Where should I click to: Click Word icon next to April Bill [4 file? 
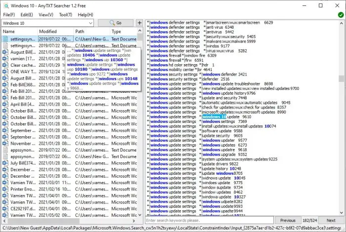point(5,105)
